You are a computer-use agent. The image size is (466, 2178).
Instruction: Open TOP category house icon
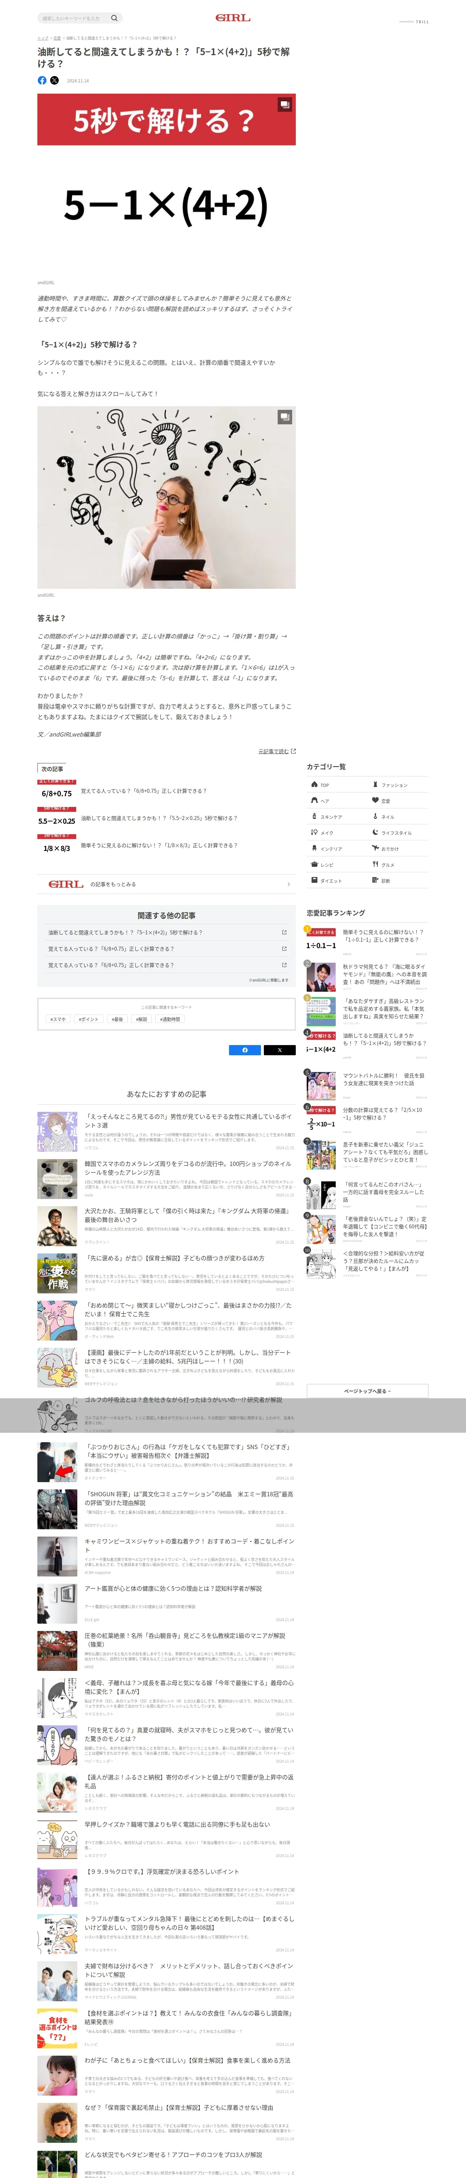314,784
